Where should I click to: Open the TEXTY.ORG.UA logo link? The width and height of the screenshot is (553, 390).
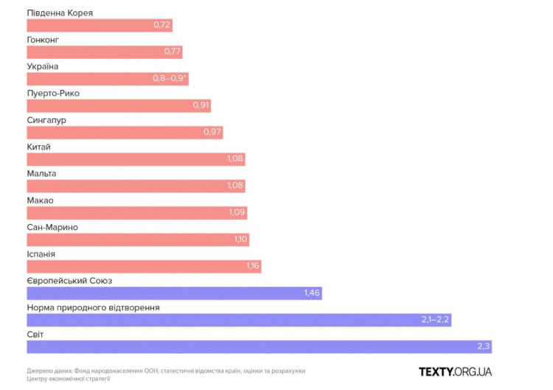click(x=456, y=372)
